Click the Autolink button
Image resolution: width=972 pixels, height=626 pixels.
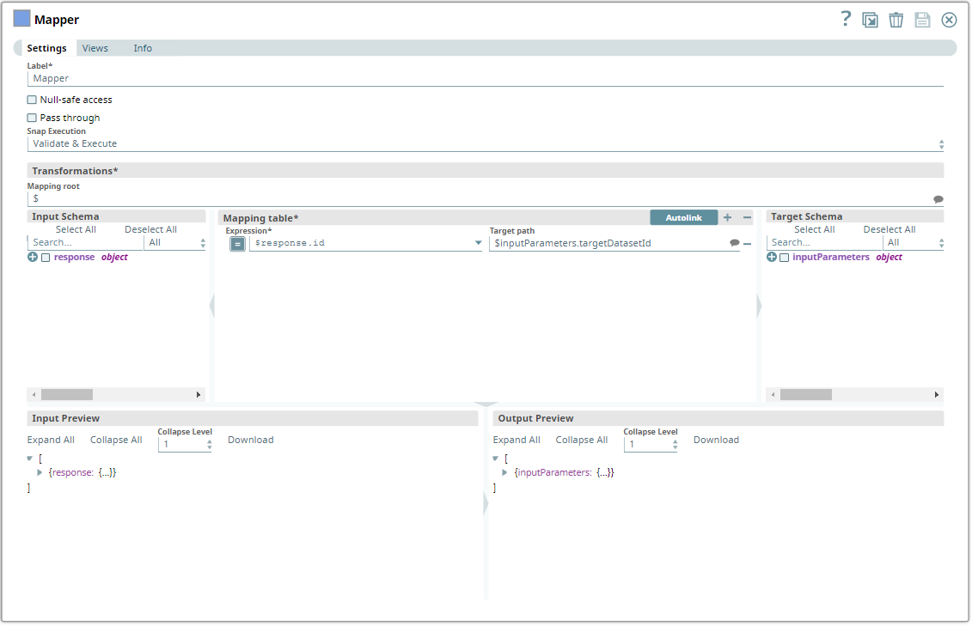684,217
